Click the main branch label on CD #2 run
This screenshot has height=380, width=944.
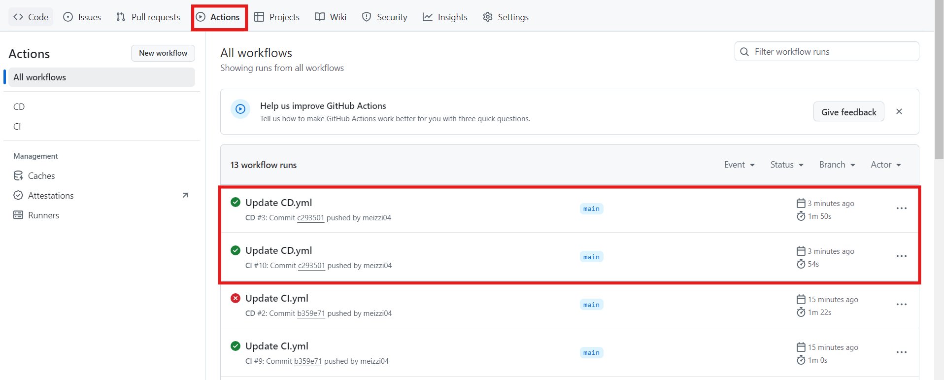[591, 305]
